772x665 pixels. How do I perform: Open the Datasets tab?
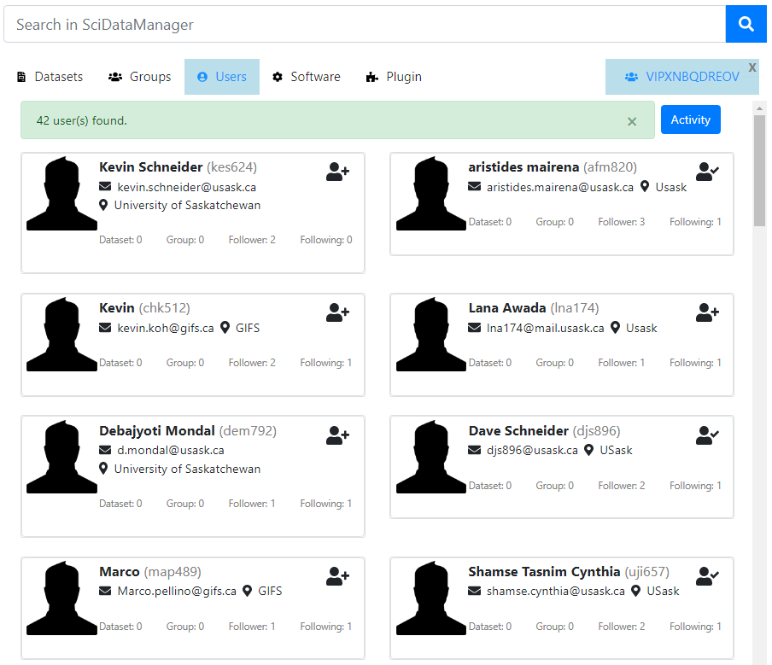point(50,77)
